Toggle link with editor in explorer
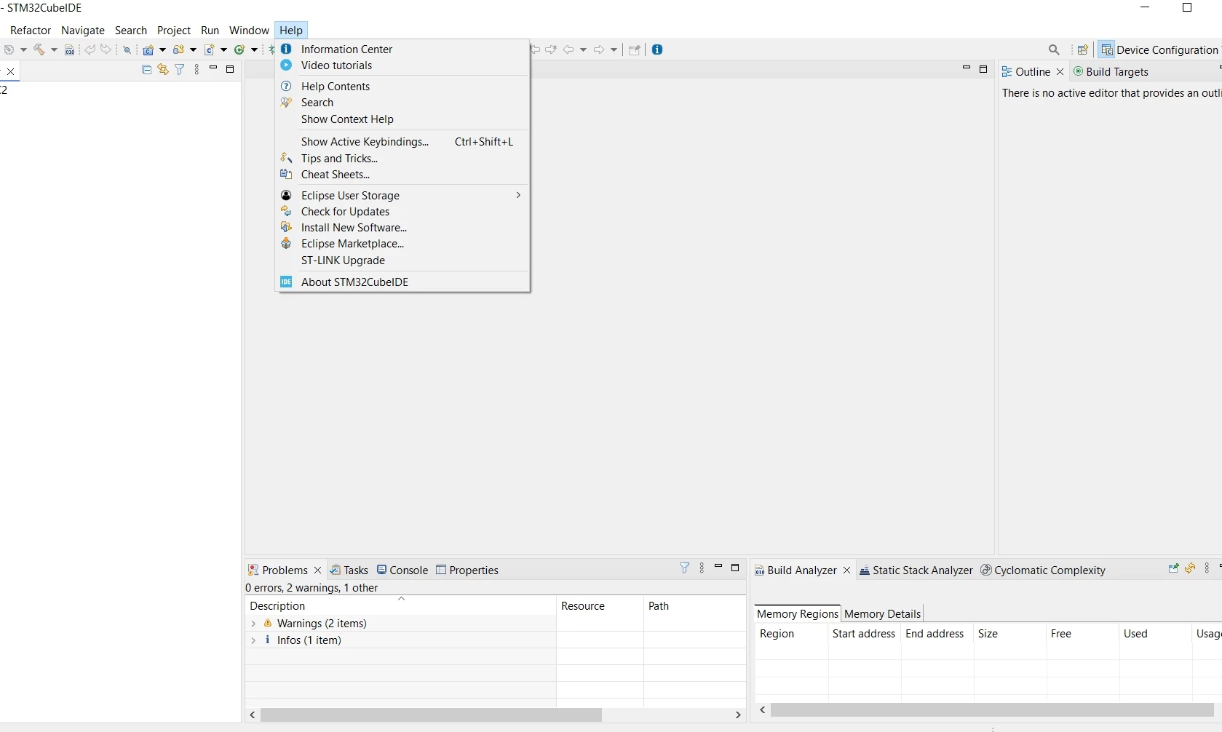Screen dimensions: 1222x732 (163, 70)
